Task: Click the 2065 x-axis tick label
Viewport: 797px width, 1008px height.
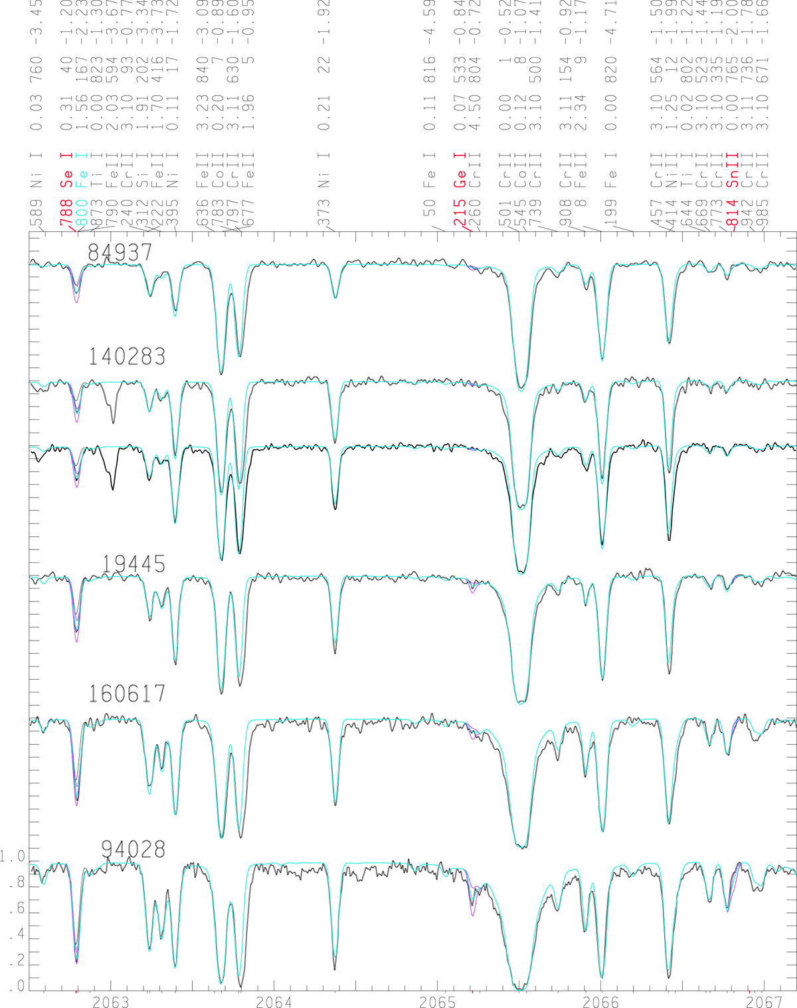Action: pos(438,1001)
